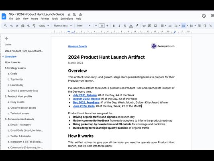This screenshot has width=214, height=161.
Task: Open the Inter font dropdown
Action: coord(84,26)
